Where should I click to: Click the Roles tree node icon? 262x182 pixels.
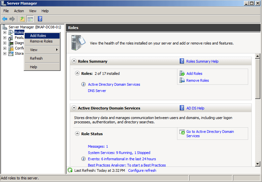point(11,32)
